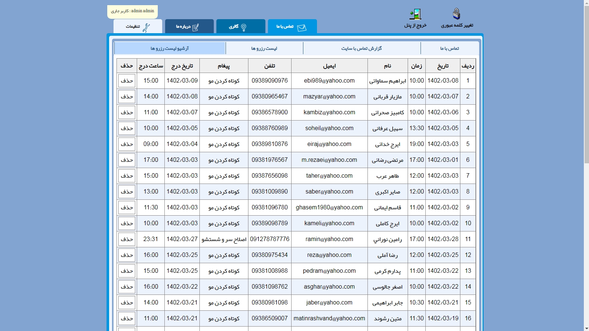This screenshot has width=589, height=331.
Task: Click name 'ابراهیم سماواتی' cell
Action: point(388,81)
